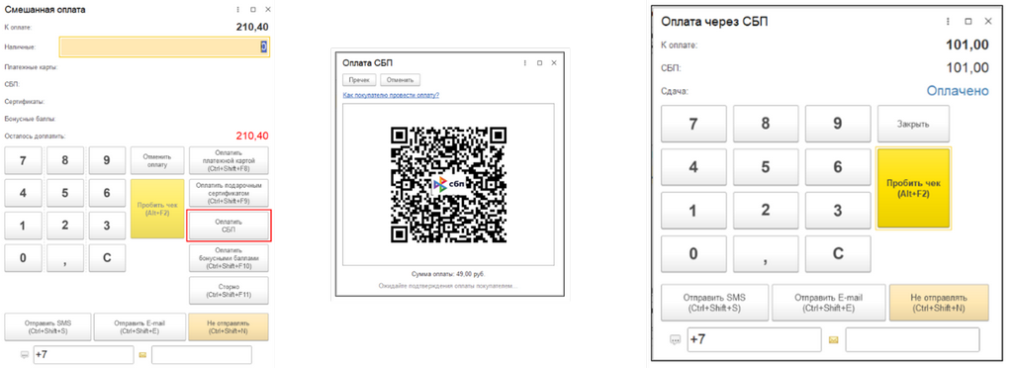Click key 8 in Оплата через СБП keypad
The height and width of the screenshot is (368, 1013).
(766, 124)
